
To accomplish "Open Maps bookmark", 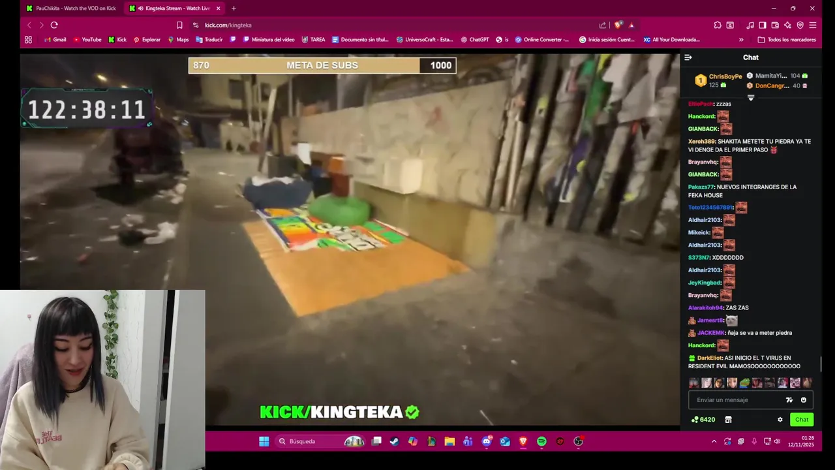I will [x=178, y=40].
